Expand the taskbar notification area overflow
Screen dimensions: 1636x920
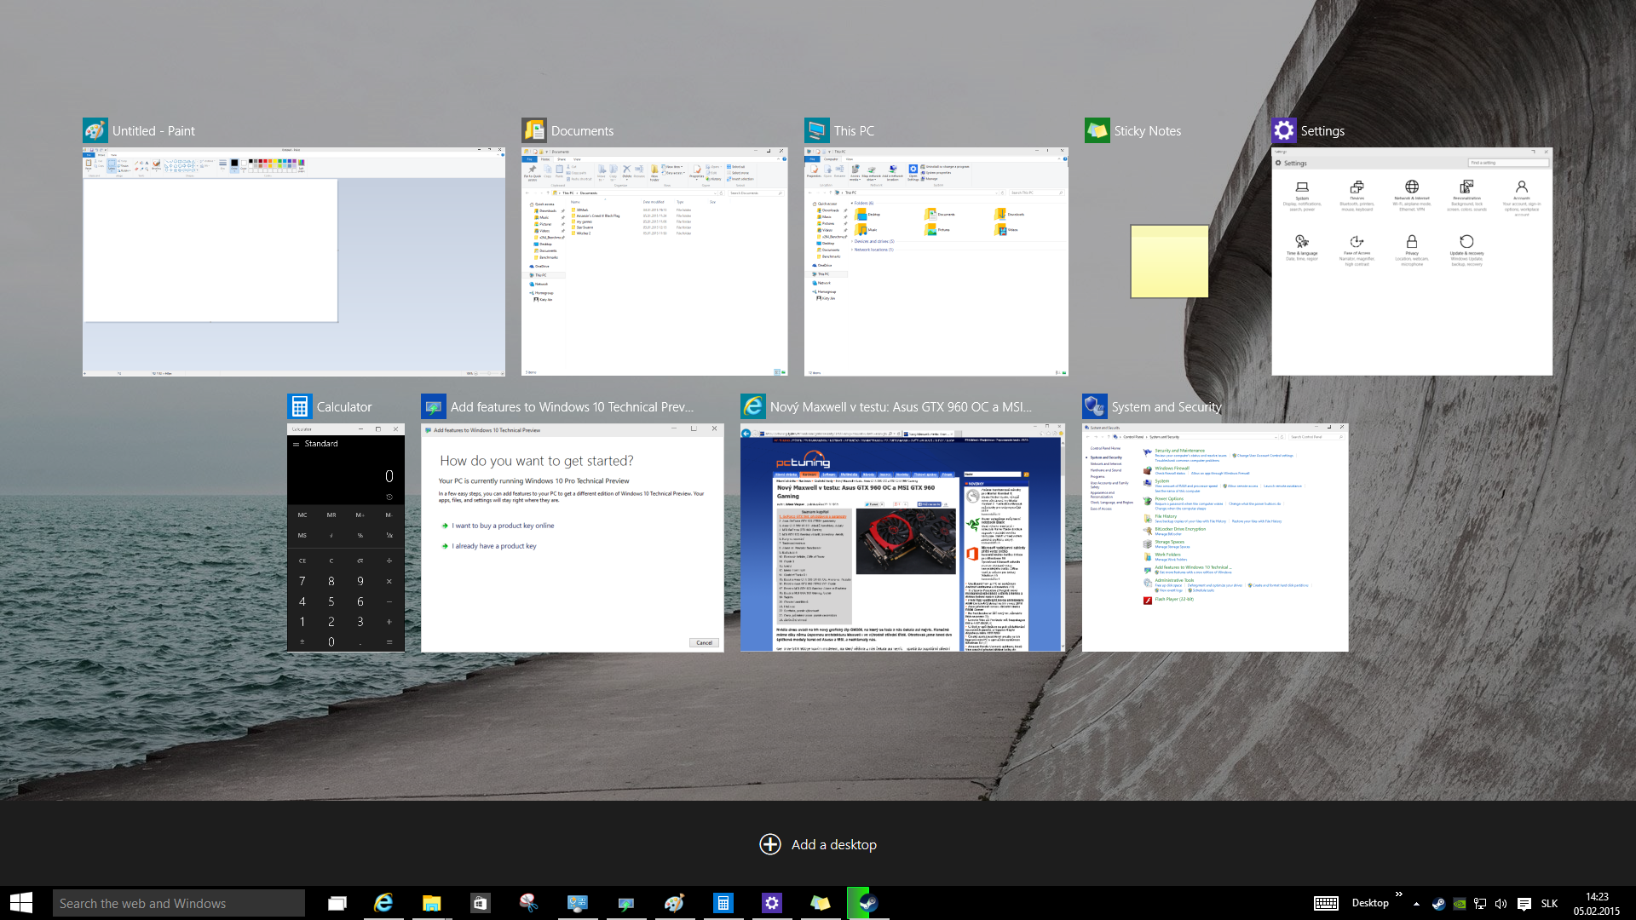(1419, 903)
